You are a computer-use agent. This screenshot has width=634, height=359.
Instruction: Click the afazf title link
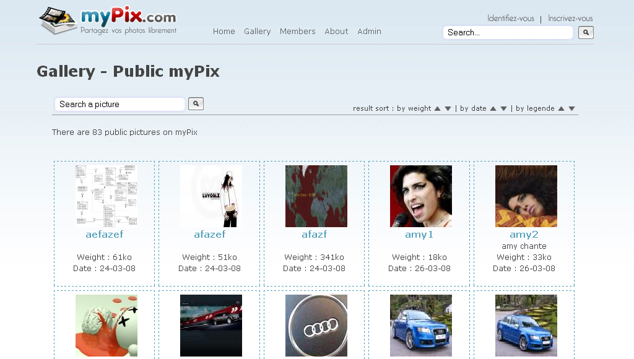pyautogui.click(x=314, y=235)
